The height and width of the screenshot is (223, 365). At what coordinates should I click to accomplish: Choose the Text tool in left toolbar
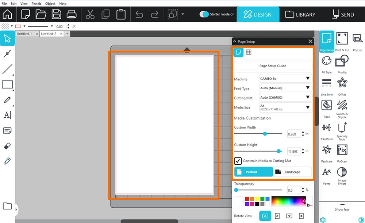pyautogui.click(x=7, y=115)
